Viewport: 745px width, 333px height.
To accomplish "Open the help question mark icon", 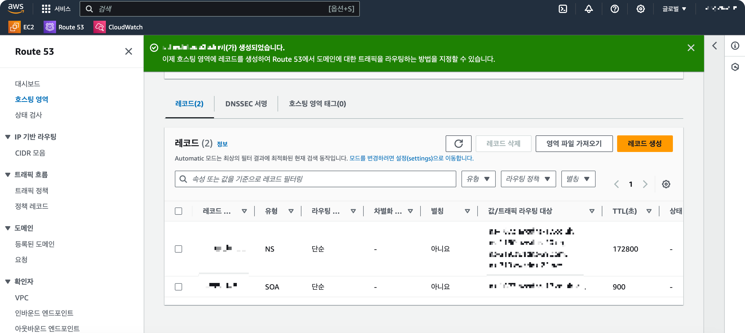I will [615, 9].
